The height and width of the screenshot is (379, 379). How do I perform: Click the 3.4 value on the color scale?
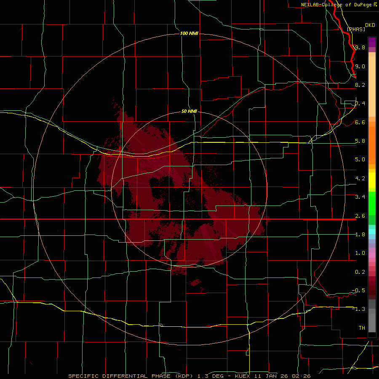click(360, 197)
